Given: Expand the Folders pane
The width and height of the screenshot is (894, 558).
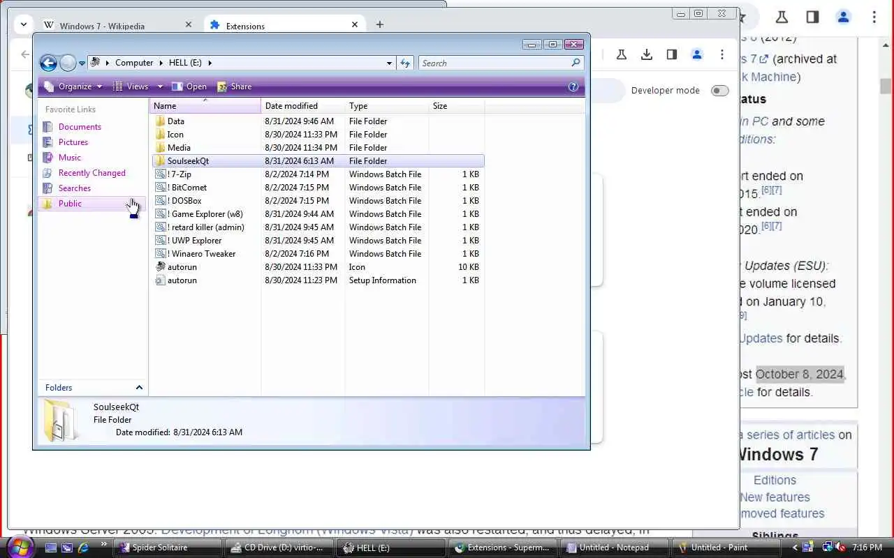Looking at the screenshot, I should coord(139,388).
